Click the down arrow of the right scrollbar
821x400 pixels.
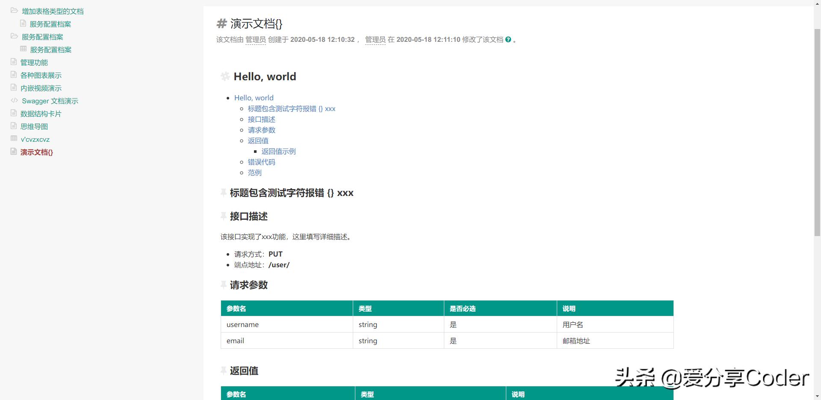[x=817, y=397]
